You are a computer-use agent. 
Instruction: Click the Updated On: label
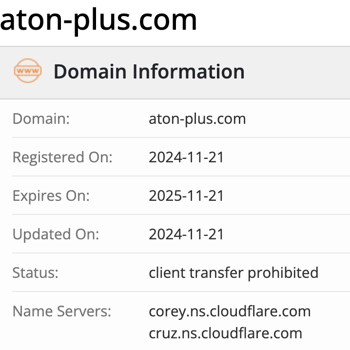56,234
